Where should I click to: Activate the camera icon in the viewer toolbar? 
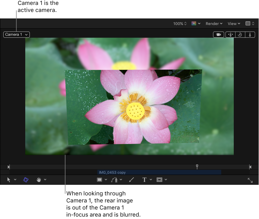pyautogui.click(x=219, y=35)
